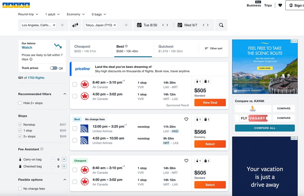Open Other sort options

pos(214,48)
